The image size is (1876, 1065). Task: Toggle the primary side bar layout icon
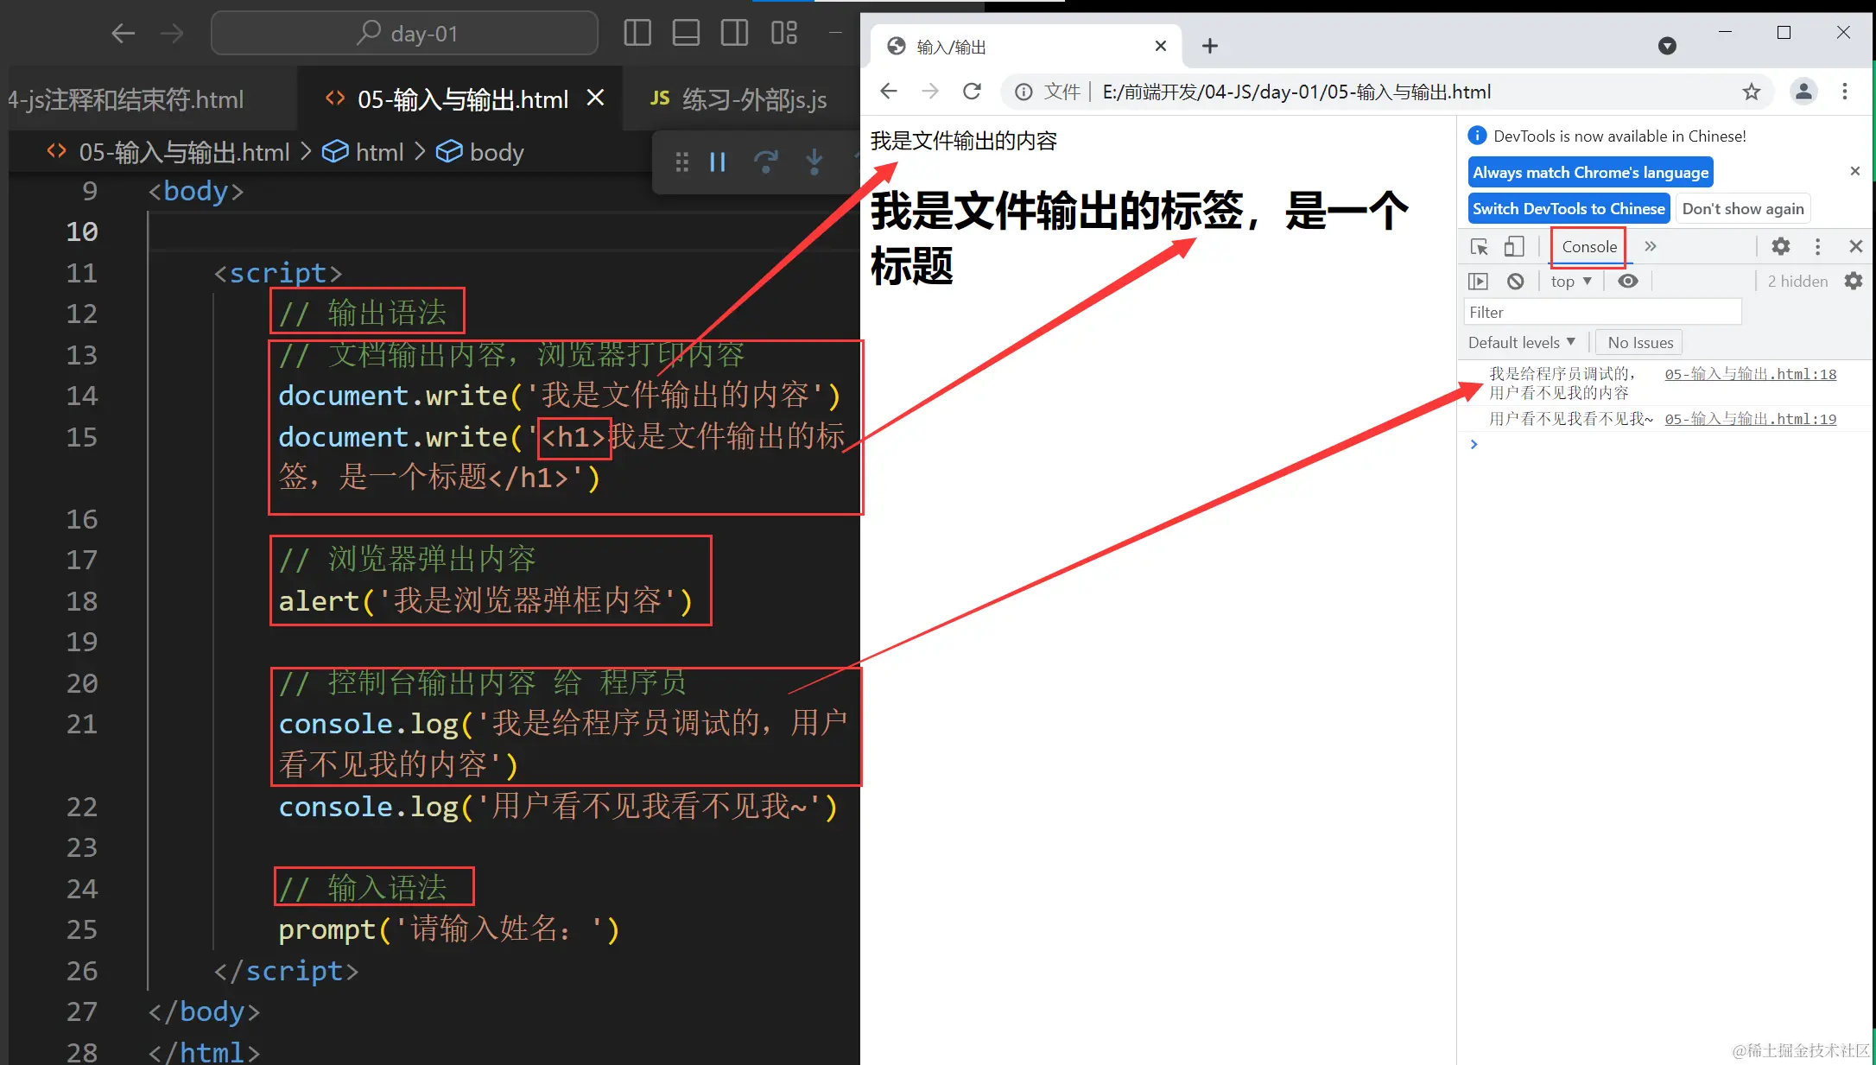pos(637,33)
